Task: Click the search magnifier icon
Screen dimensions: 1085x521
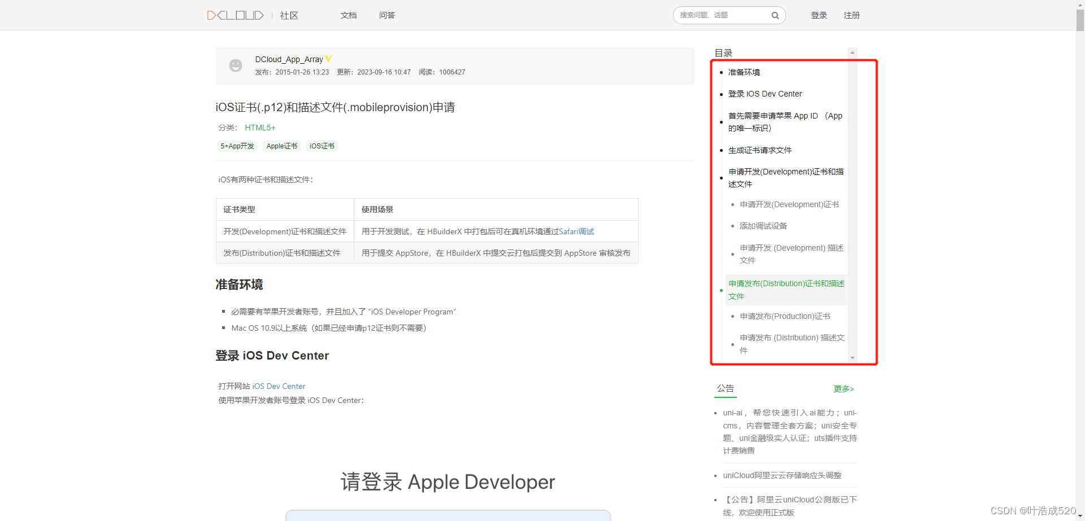Action: [x=775, y=15]
